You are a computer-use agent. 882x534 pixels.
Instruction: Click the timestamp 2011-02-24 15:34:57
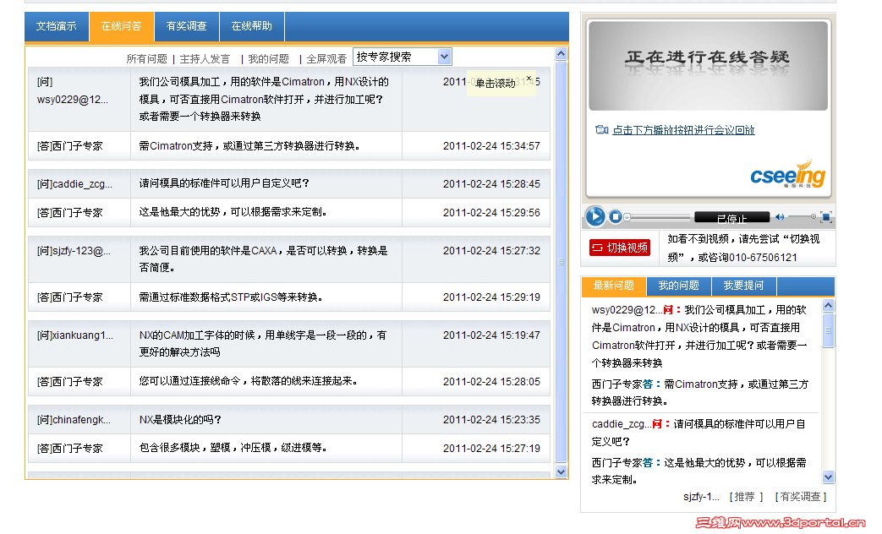(491, 146)
